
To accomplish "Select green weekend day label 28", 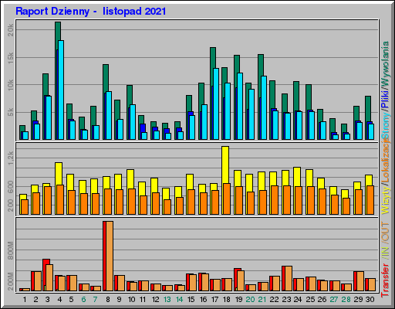I will [346, 300].
